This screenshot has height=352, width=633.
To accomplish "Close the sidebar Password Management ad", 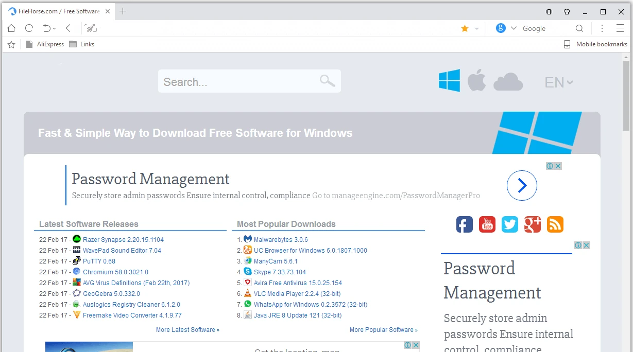I will point(586,245).
